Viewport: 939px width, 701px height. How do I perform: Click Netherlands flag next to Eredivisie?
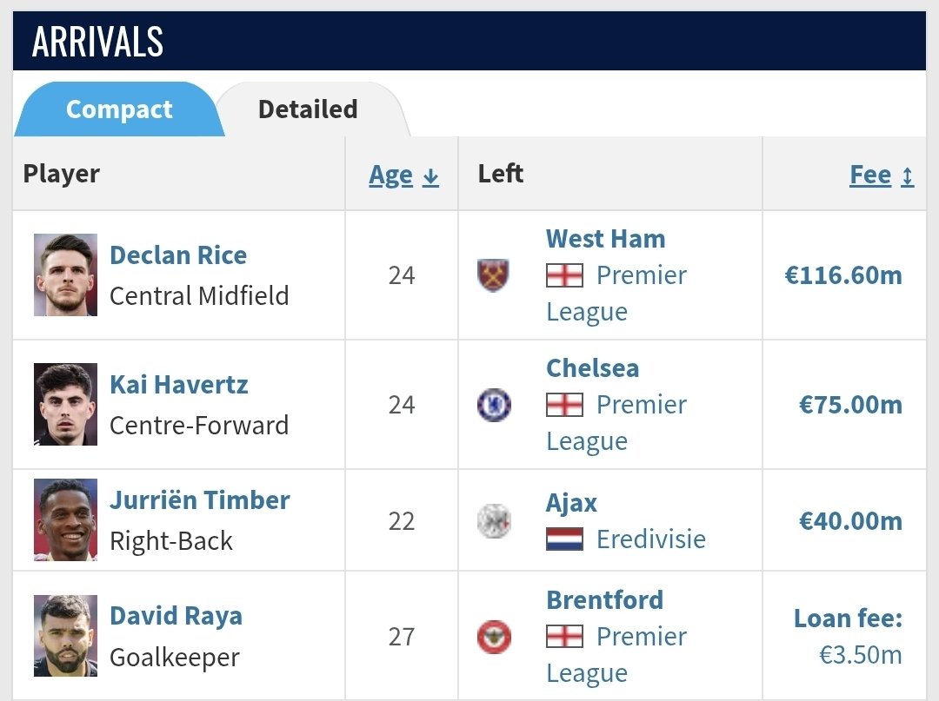coord(564,539)
